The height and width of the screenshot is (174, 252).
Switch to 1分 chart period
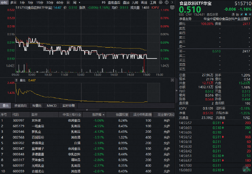pos(22,2)
